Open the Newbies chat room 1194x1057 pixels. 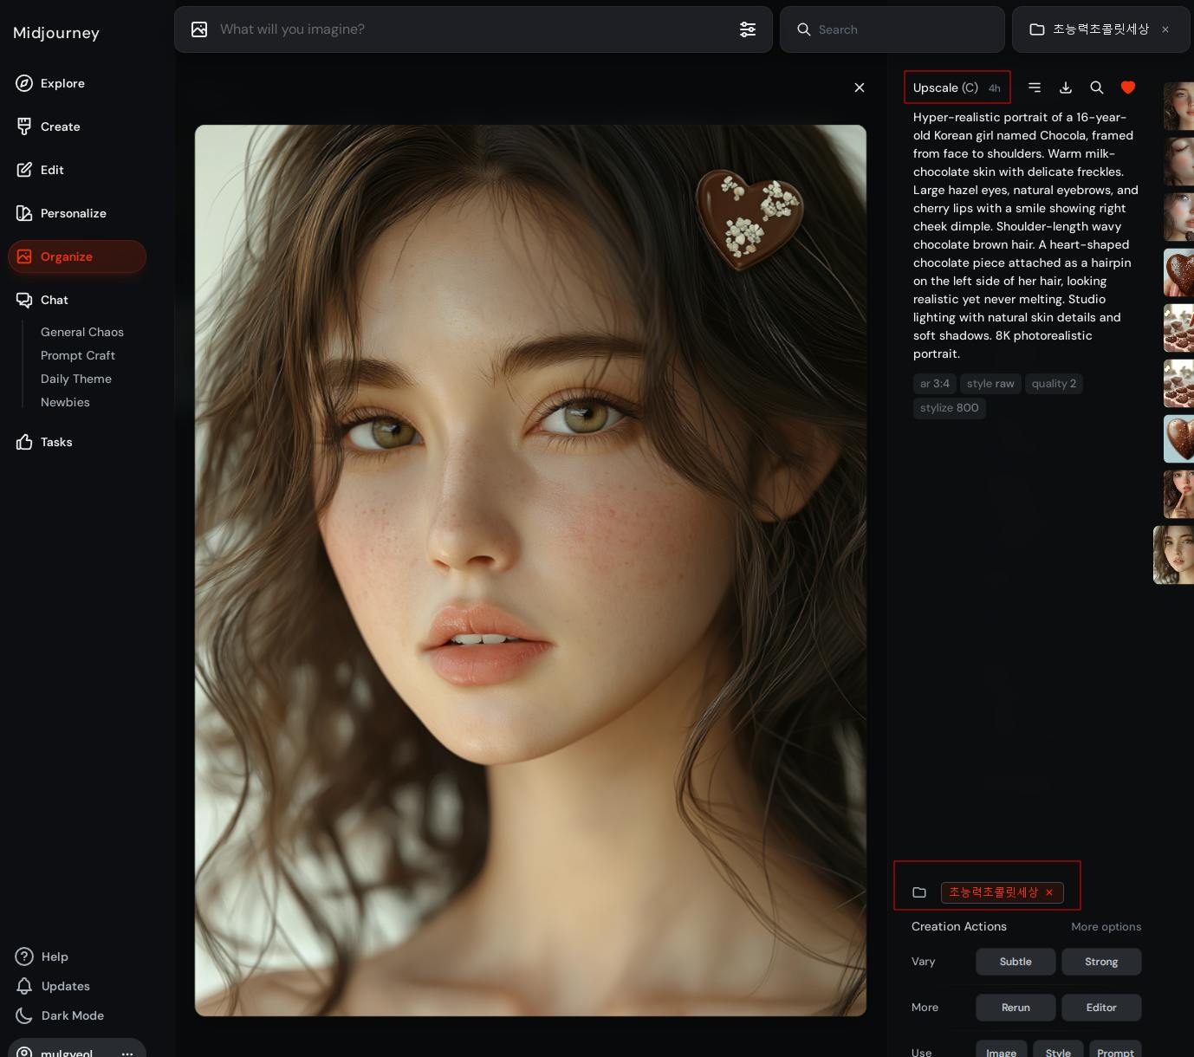coord(65,402)
